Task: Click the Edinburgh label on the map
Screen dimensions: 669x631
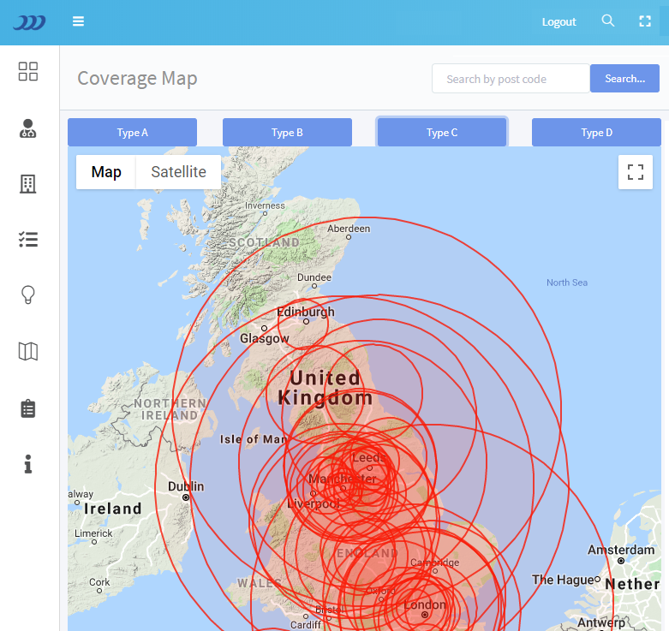Action: coord(306,313)
